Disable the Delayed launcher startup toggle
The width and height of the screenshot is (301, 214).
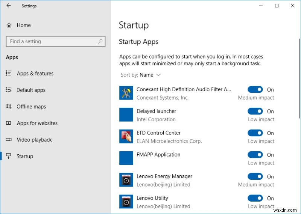click(255, 111)
